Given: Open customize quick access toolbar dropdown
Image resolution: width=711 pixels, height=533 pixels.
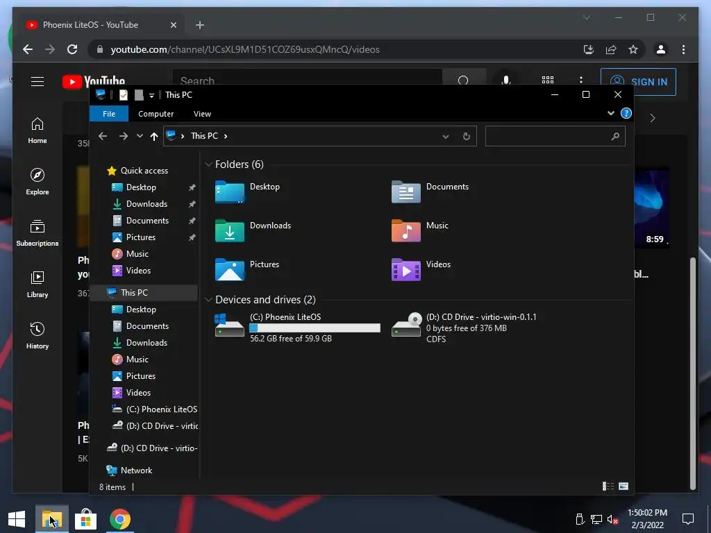Looking at the screenshot, I should pos(151,95).
